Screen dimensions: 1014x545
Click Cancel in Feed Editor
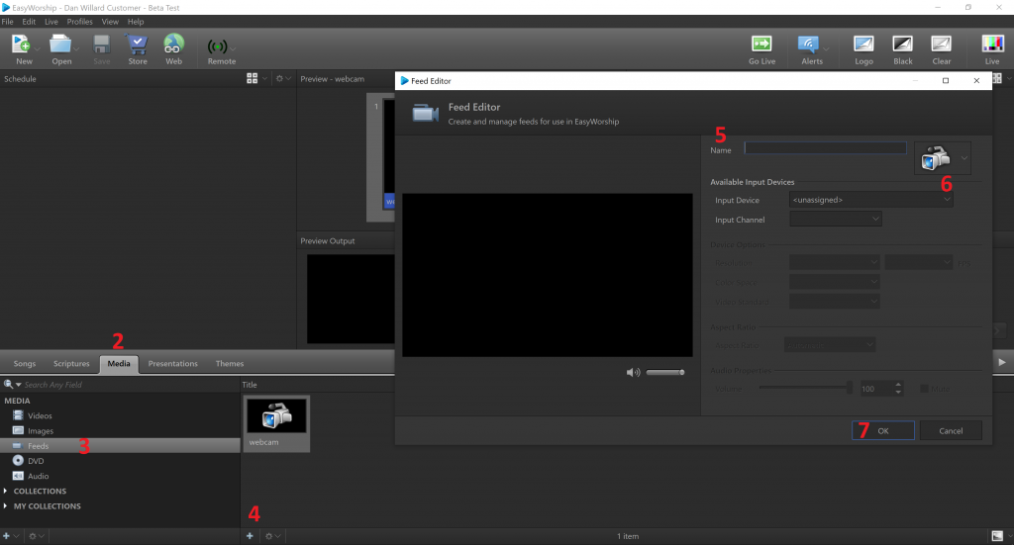(951, 430)
